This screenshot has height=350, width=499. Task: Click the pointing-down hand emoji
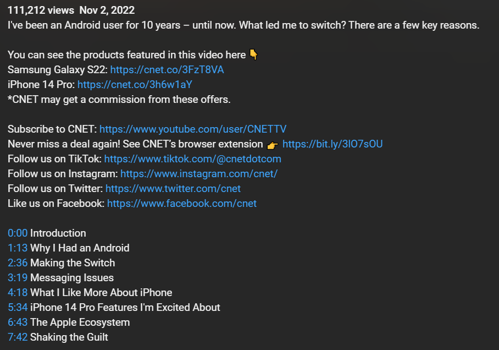point(254,54)
